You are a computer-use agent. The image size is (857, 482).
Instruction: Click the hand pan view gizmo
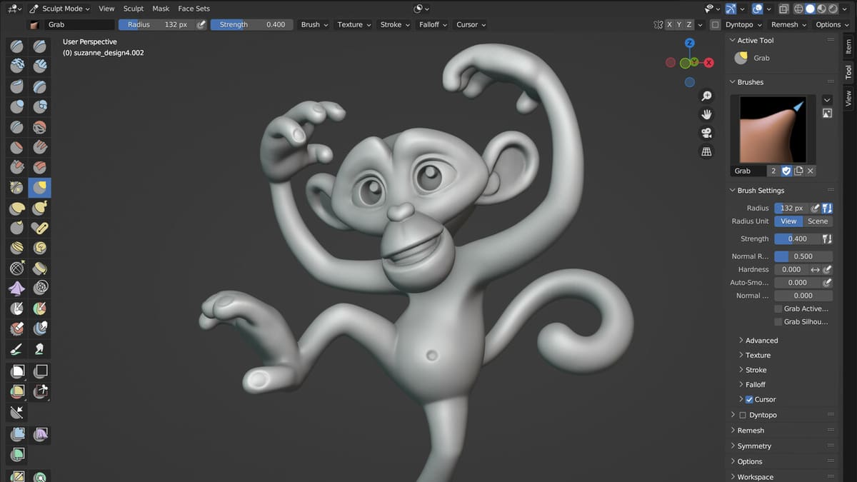click(x=706, y=114)
